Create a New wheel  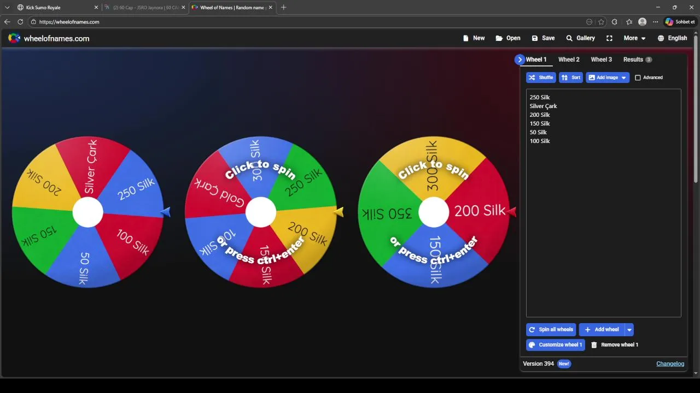point(474,38)
